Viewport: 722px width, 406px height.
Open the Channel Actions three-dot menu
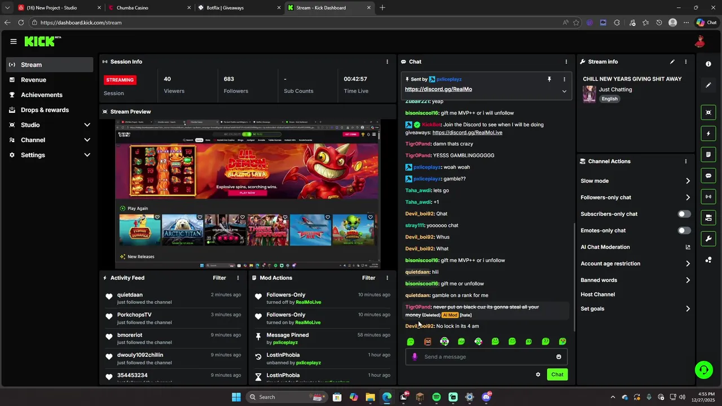pos(686,161)
